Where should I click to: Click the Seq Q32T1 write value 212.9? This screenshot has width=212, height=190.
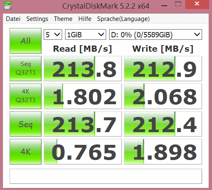163,69
